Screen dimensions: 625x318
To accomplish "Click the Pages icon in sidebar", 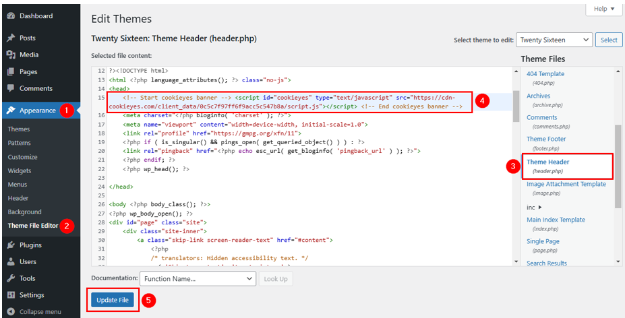I will 11,71.
